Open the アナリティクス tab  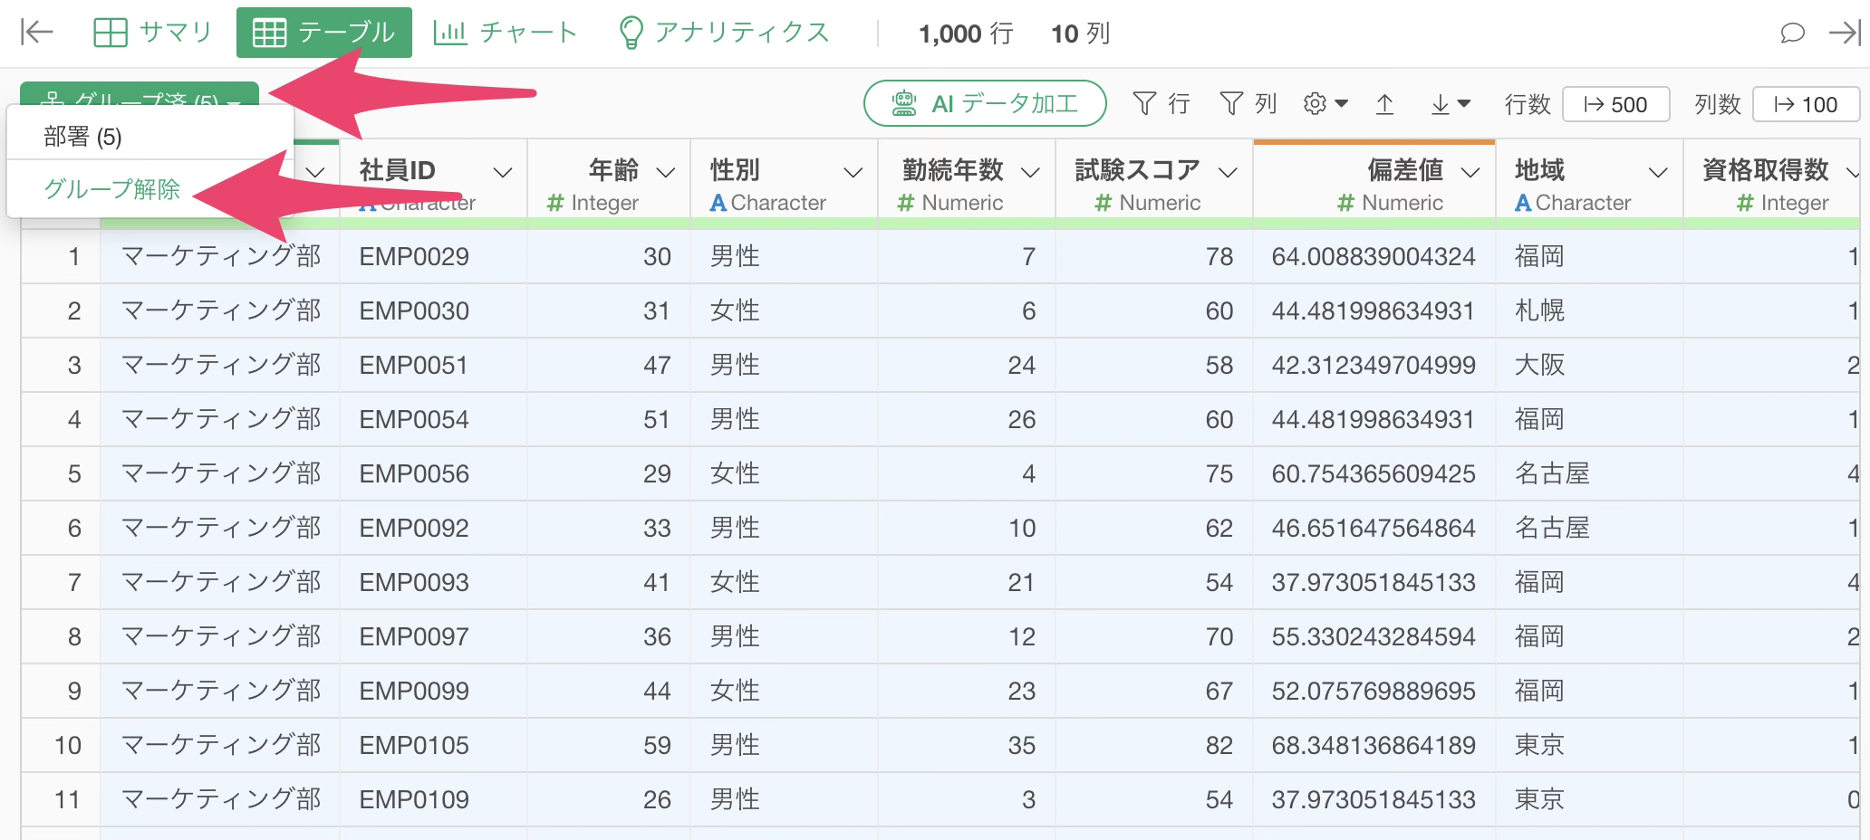coord(723,33)
